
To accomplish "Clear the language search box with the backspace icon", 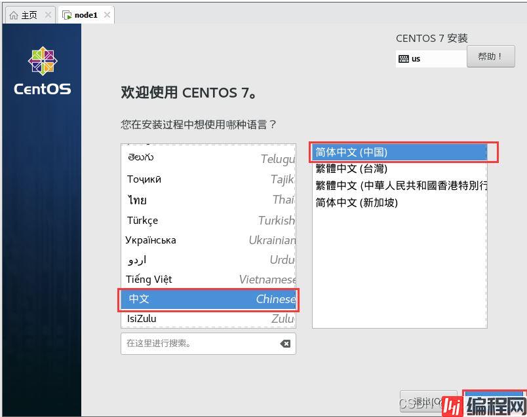I will (285, 344).
